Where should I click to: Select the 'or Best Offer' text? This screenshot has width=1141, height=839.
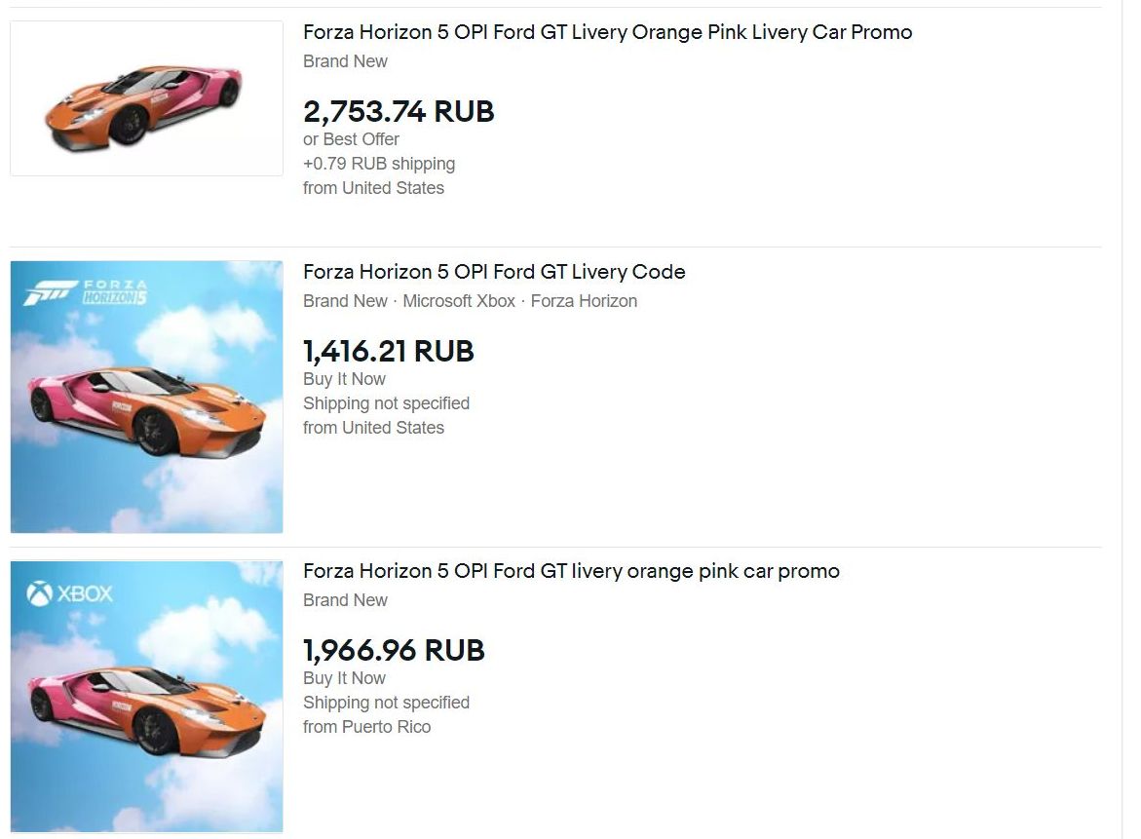(x=351, y=139)
